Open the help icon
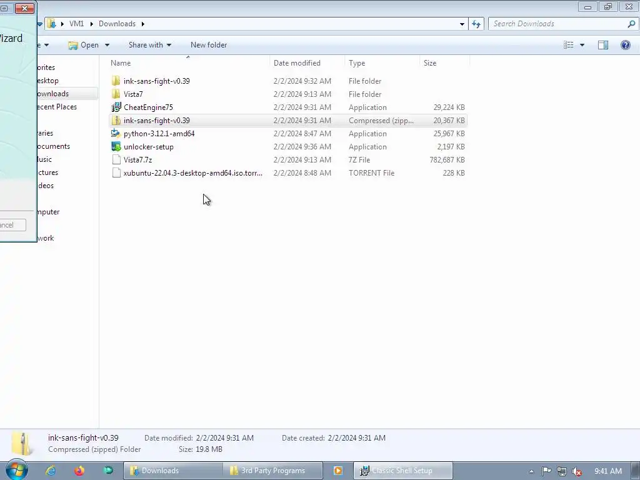640x480 pixels. (625, 45)
